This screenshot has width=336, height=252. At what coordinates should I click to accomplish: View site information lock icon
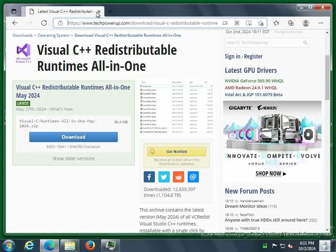60,23
